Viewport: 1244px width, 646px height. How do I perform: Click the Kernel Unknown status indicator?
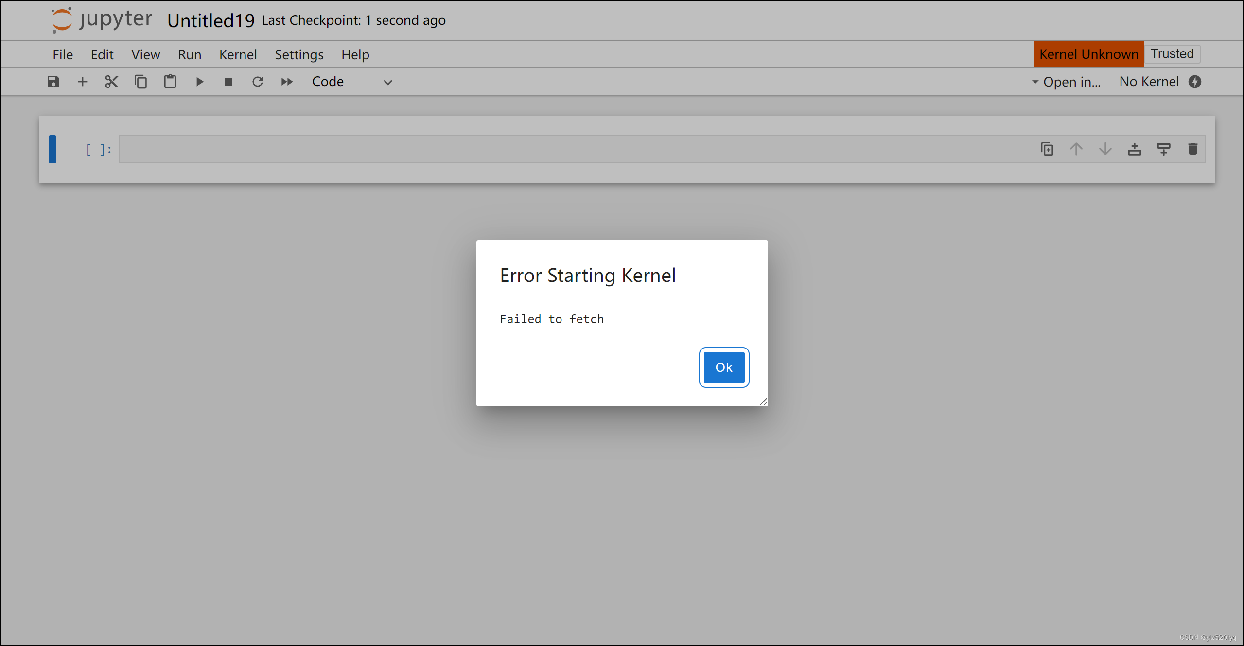tap(1088, 54)
